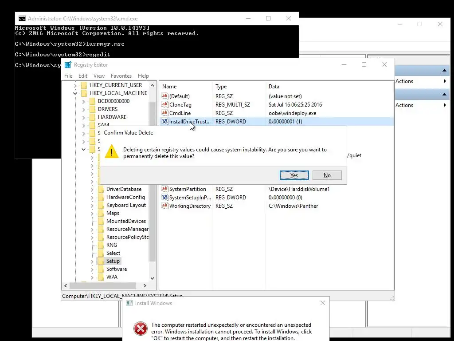The width and height of the screenshot is (454, 341).
Task: Click the HKEY_LOCAL_MACHINE folder icon
Action: (84, 93)
